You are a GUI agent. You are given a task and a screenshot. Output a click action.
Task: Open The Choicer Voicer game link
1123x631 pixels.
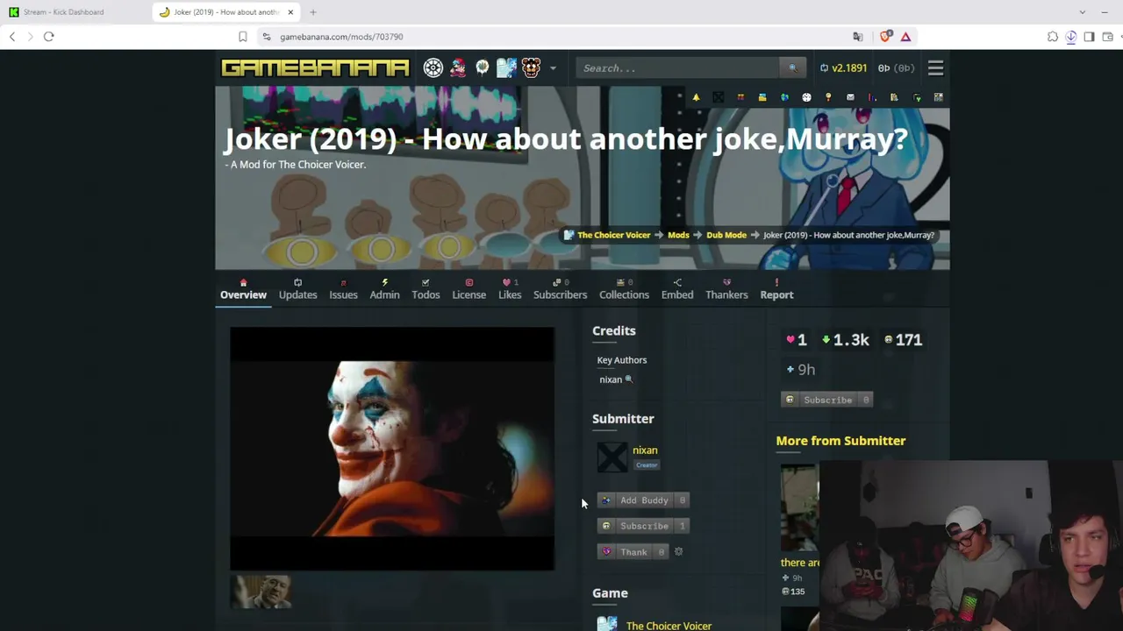click(x=669, y=626)
